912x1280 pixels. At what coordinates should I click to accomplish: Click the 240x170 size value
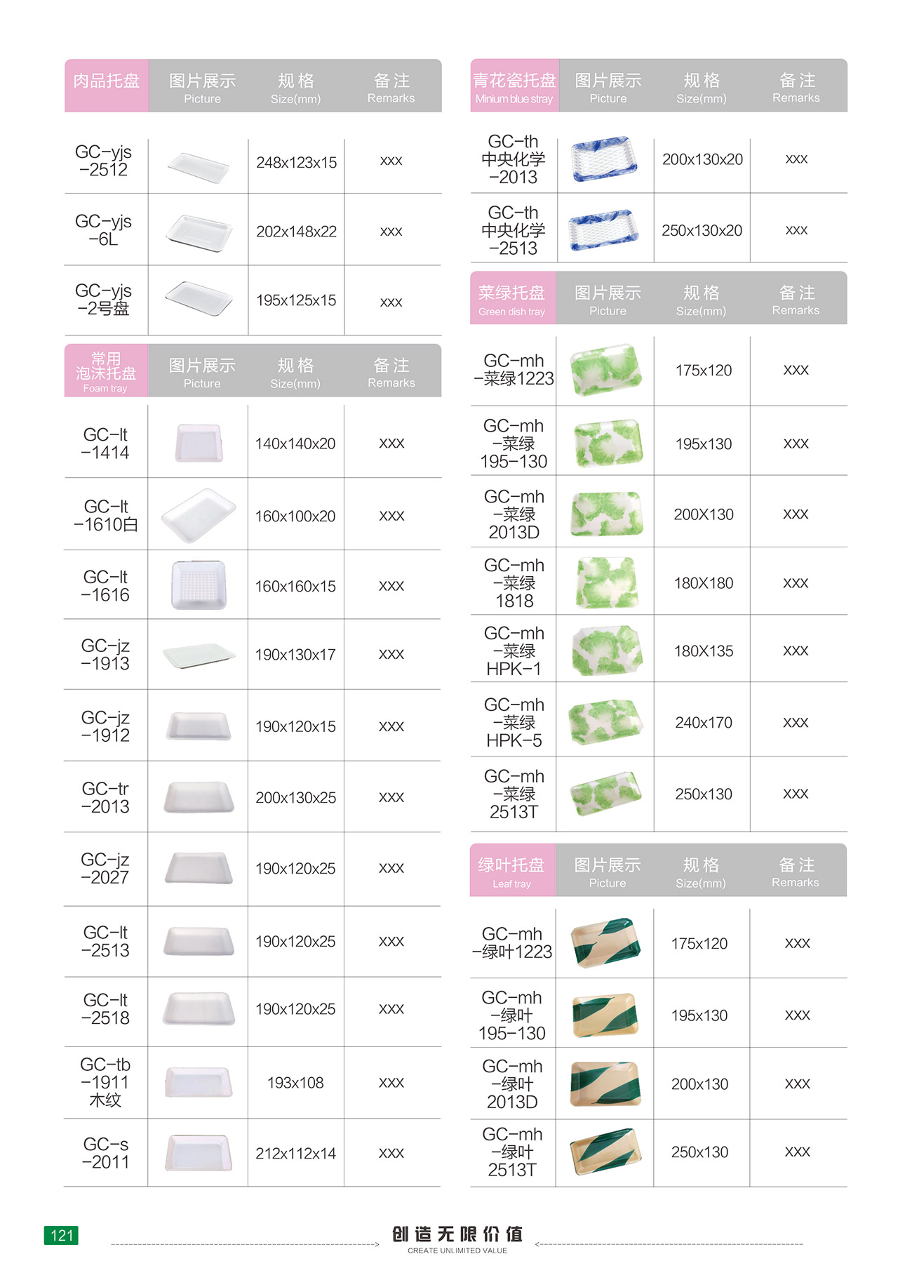(704, 722)
